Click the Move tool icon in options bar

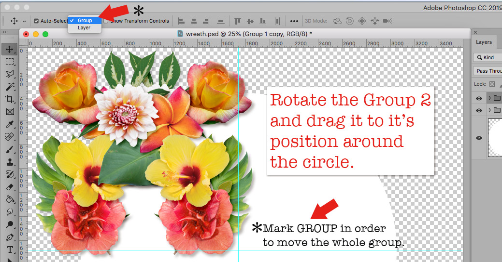[x=14, y=21]
